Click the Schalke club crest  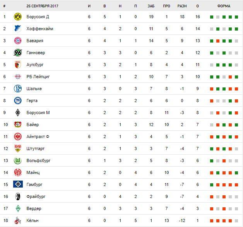(x=17, y=89)
